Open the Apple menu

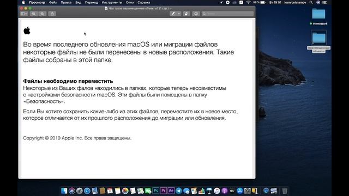tap(23, 2)
